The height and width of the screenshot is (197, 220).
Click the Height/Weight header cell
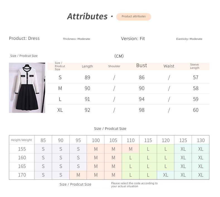21,140
